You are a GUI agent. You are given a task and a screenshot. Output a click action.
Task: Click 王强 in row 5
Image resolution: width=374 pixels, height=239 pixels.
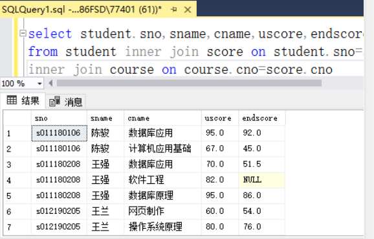[105, 196]
